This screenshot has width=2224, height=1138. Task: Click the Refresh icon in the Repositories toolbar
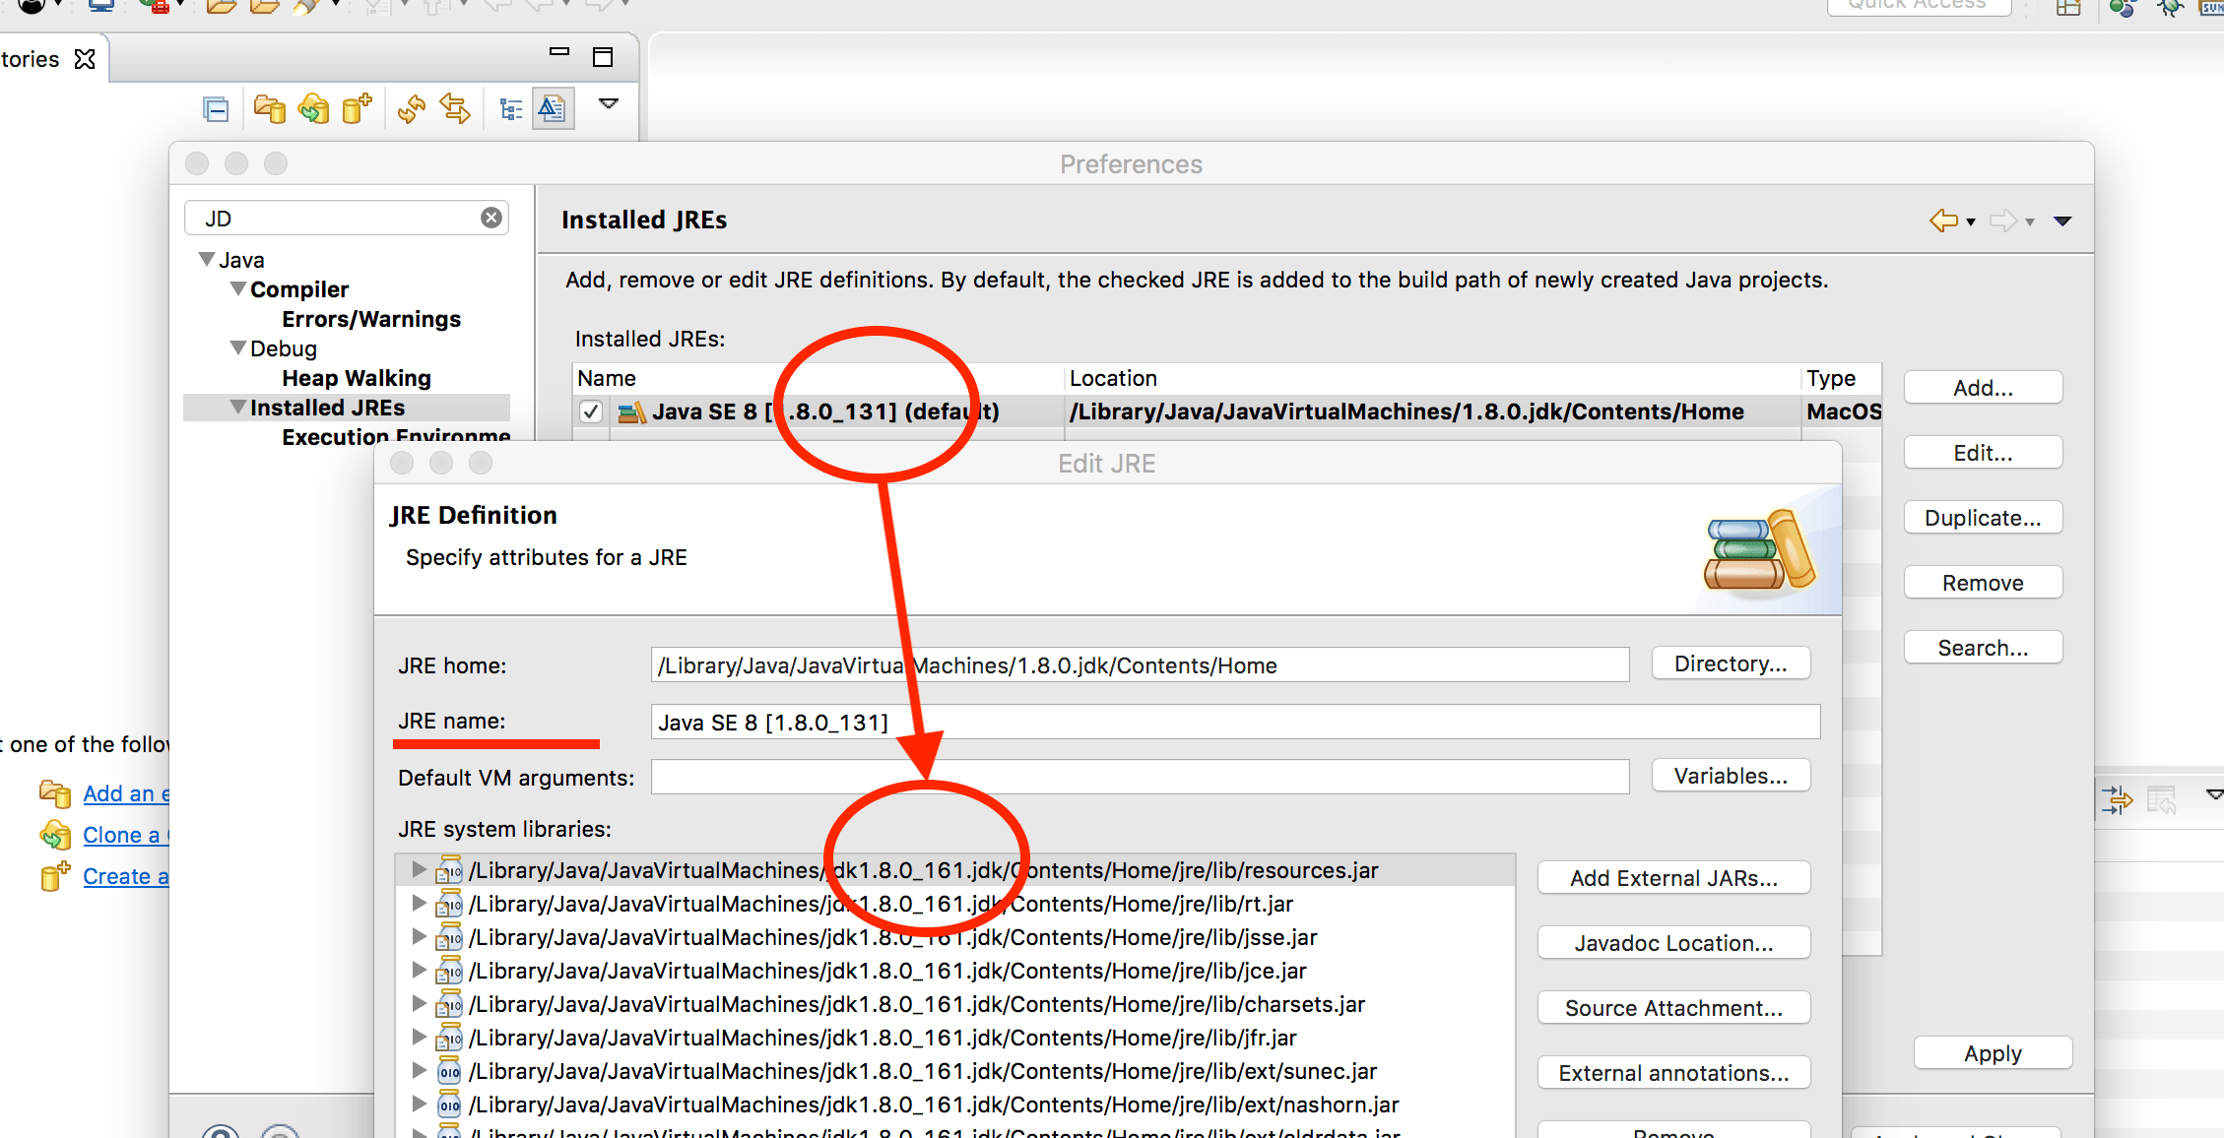pos(410,108)
